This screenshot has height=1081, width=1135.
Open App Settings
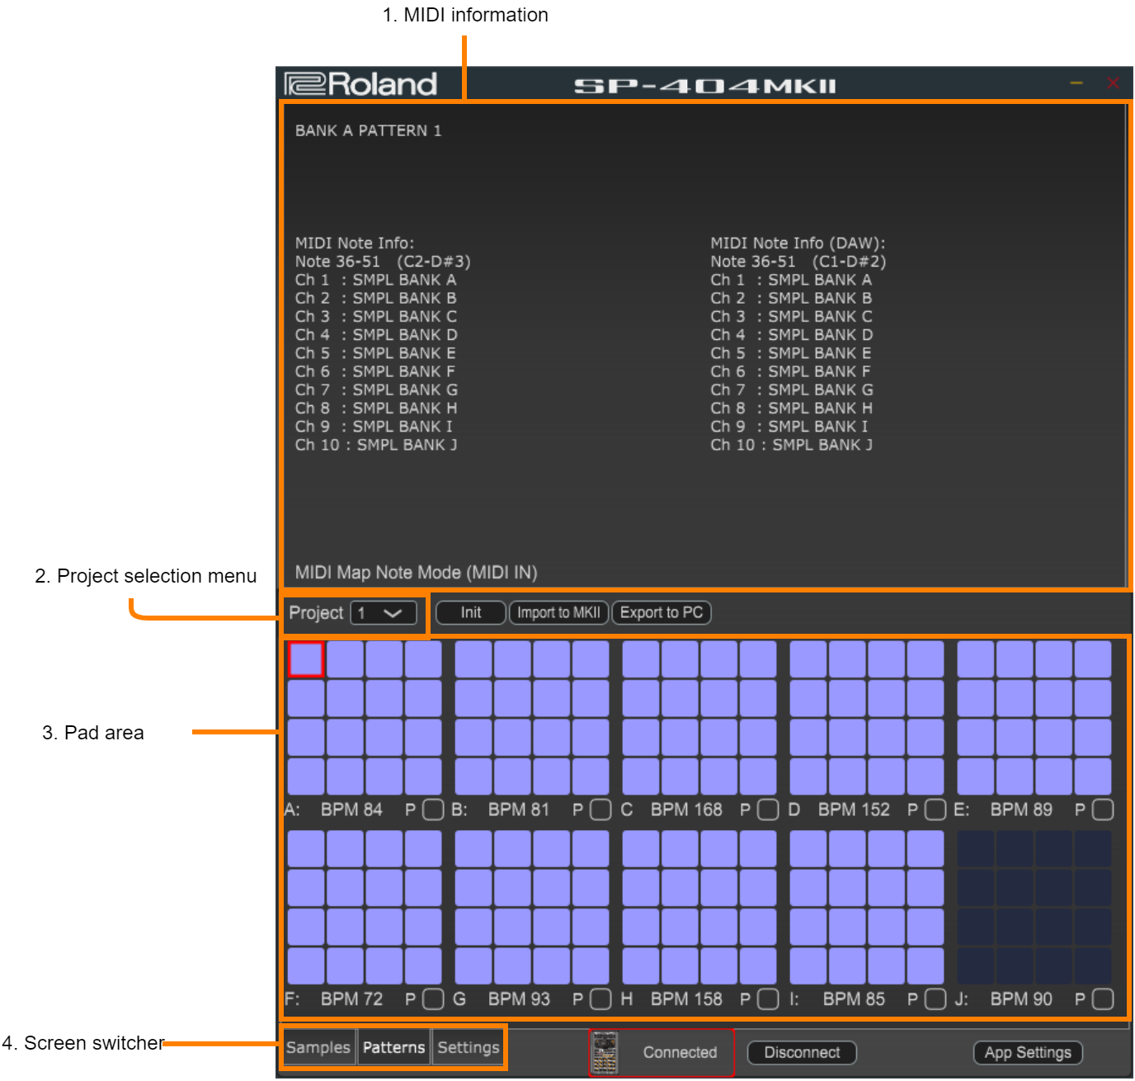[x=1028, y=1052]
